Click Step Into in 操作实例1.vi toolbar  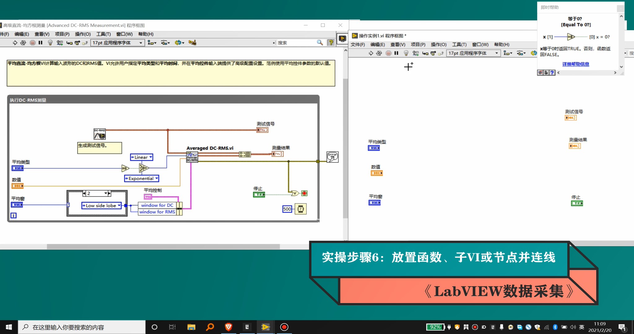click(425, 53)
